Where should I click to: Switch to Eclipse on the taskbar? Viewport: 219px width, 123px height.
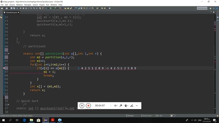(x=46, y=120)
